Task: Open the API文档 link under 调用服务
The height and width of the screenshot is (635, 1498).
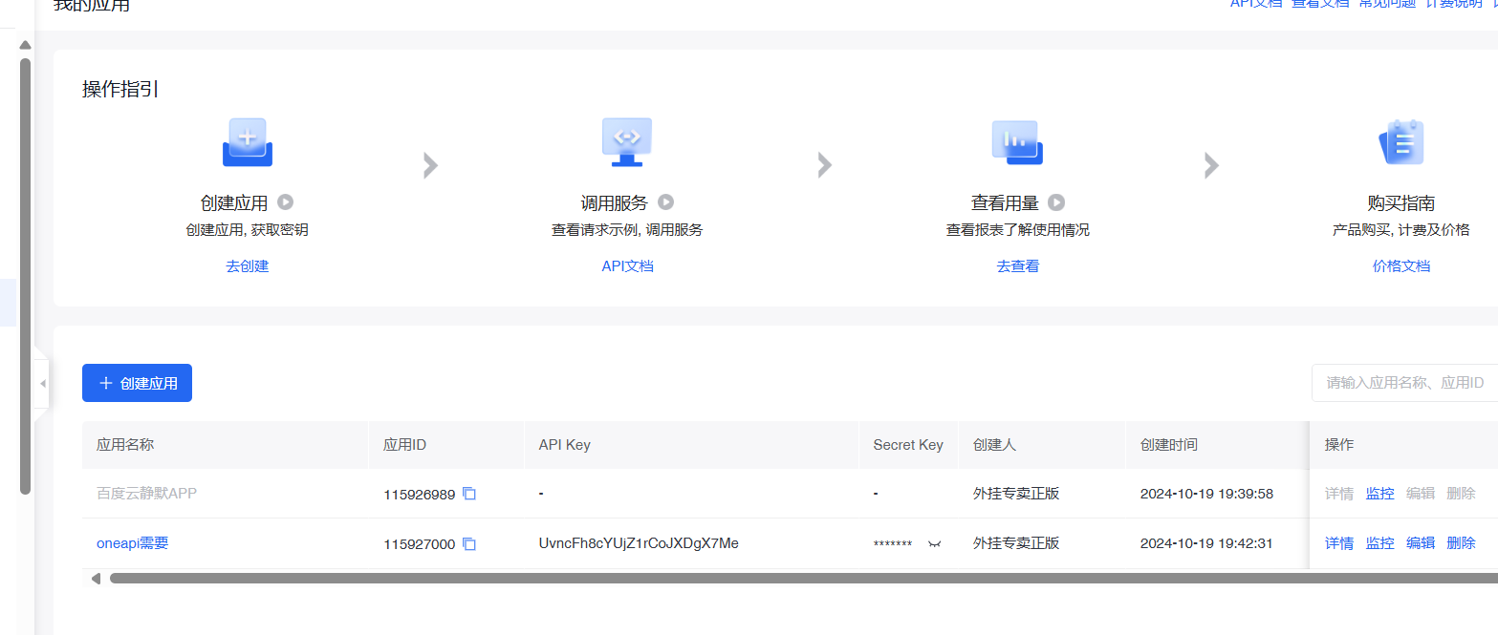Action: tap(627, 266)
